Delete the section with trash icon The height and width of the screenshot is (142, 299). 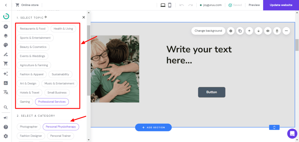277,31
